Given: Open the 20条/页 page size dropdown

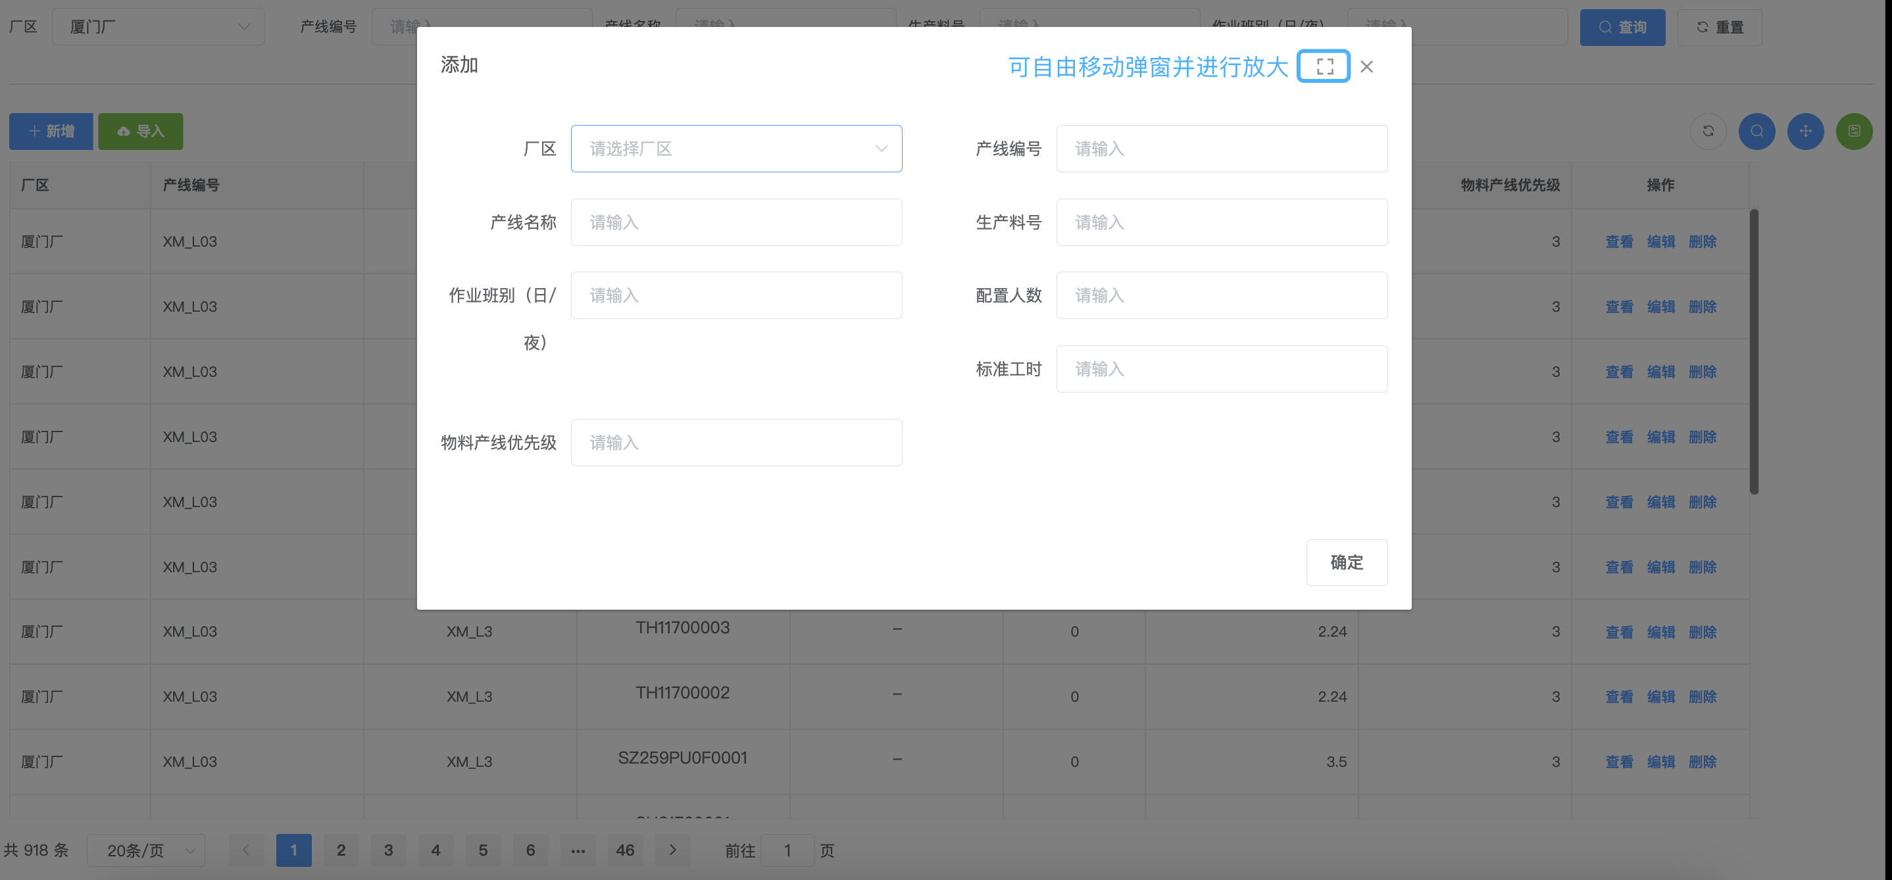Looking at the screenshot, I should click(146, 850).
